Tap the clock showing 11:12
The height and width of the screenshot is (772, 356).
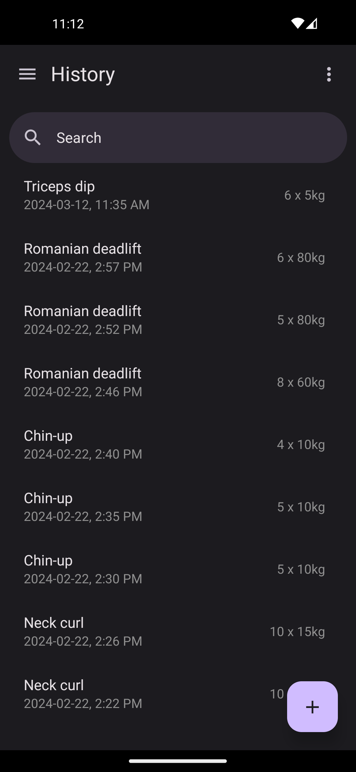click(68, 24)
